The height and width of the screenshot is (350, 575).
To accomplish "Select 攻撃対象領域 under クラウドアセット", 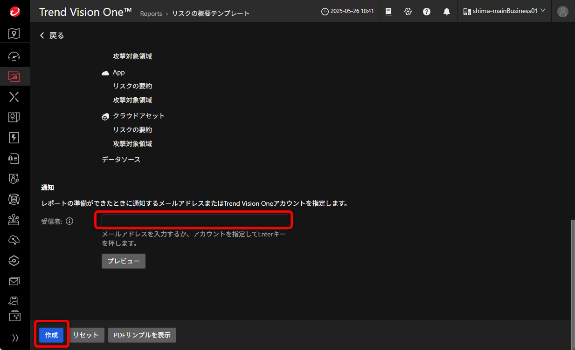I will (x=132, y=144).
